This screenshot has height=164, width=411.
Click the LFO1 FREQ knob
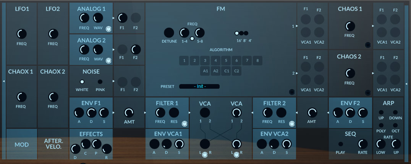[22, 34]
